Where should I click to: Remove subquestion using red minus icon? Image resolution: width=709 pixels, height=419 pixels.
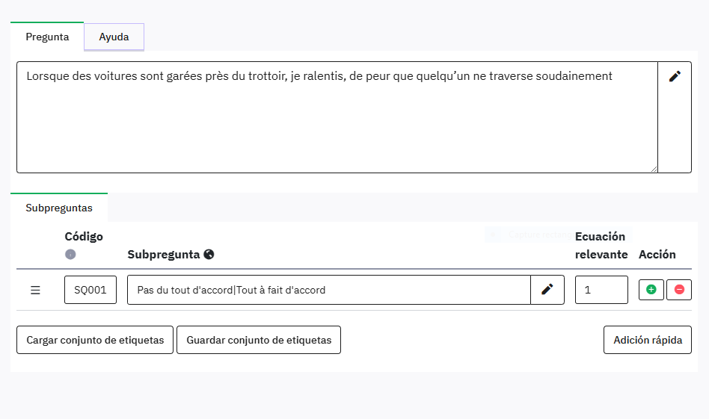[x=679, y=290]
